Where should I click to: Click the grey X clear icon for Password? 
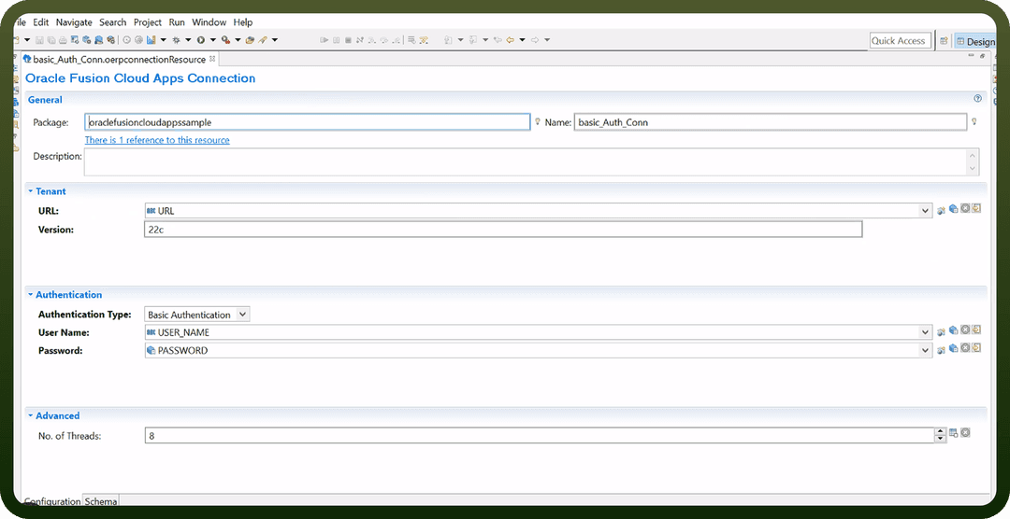[965, 348]
